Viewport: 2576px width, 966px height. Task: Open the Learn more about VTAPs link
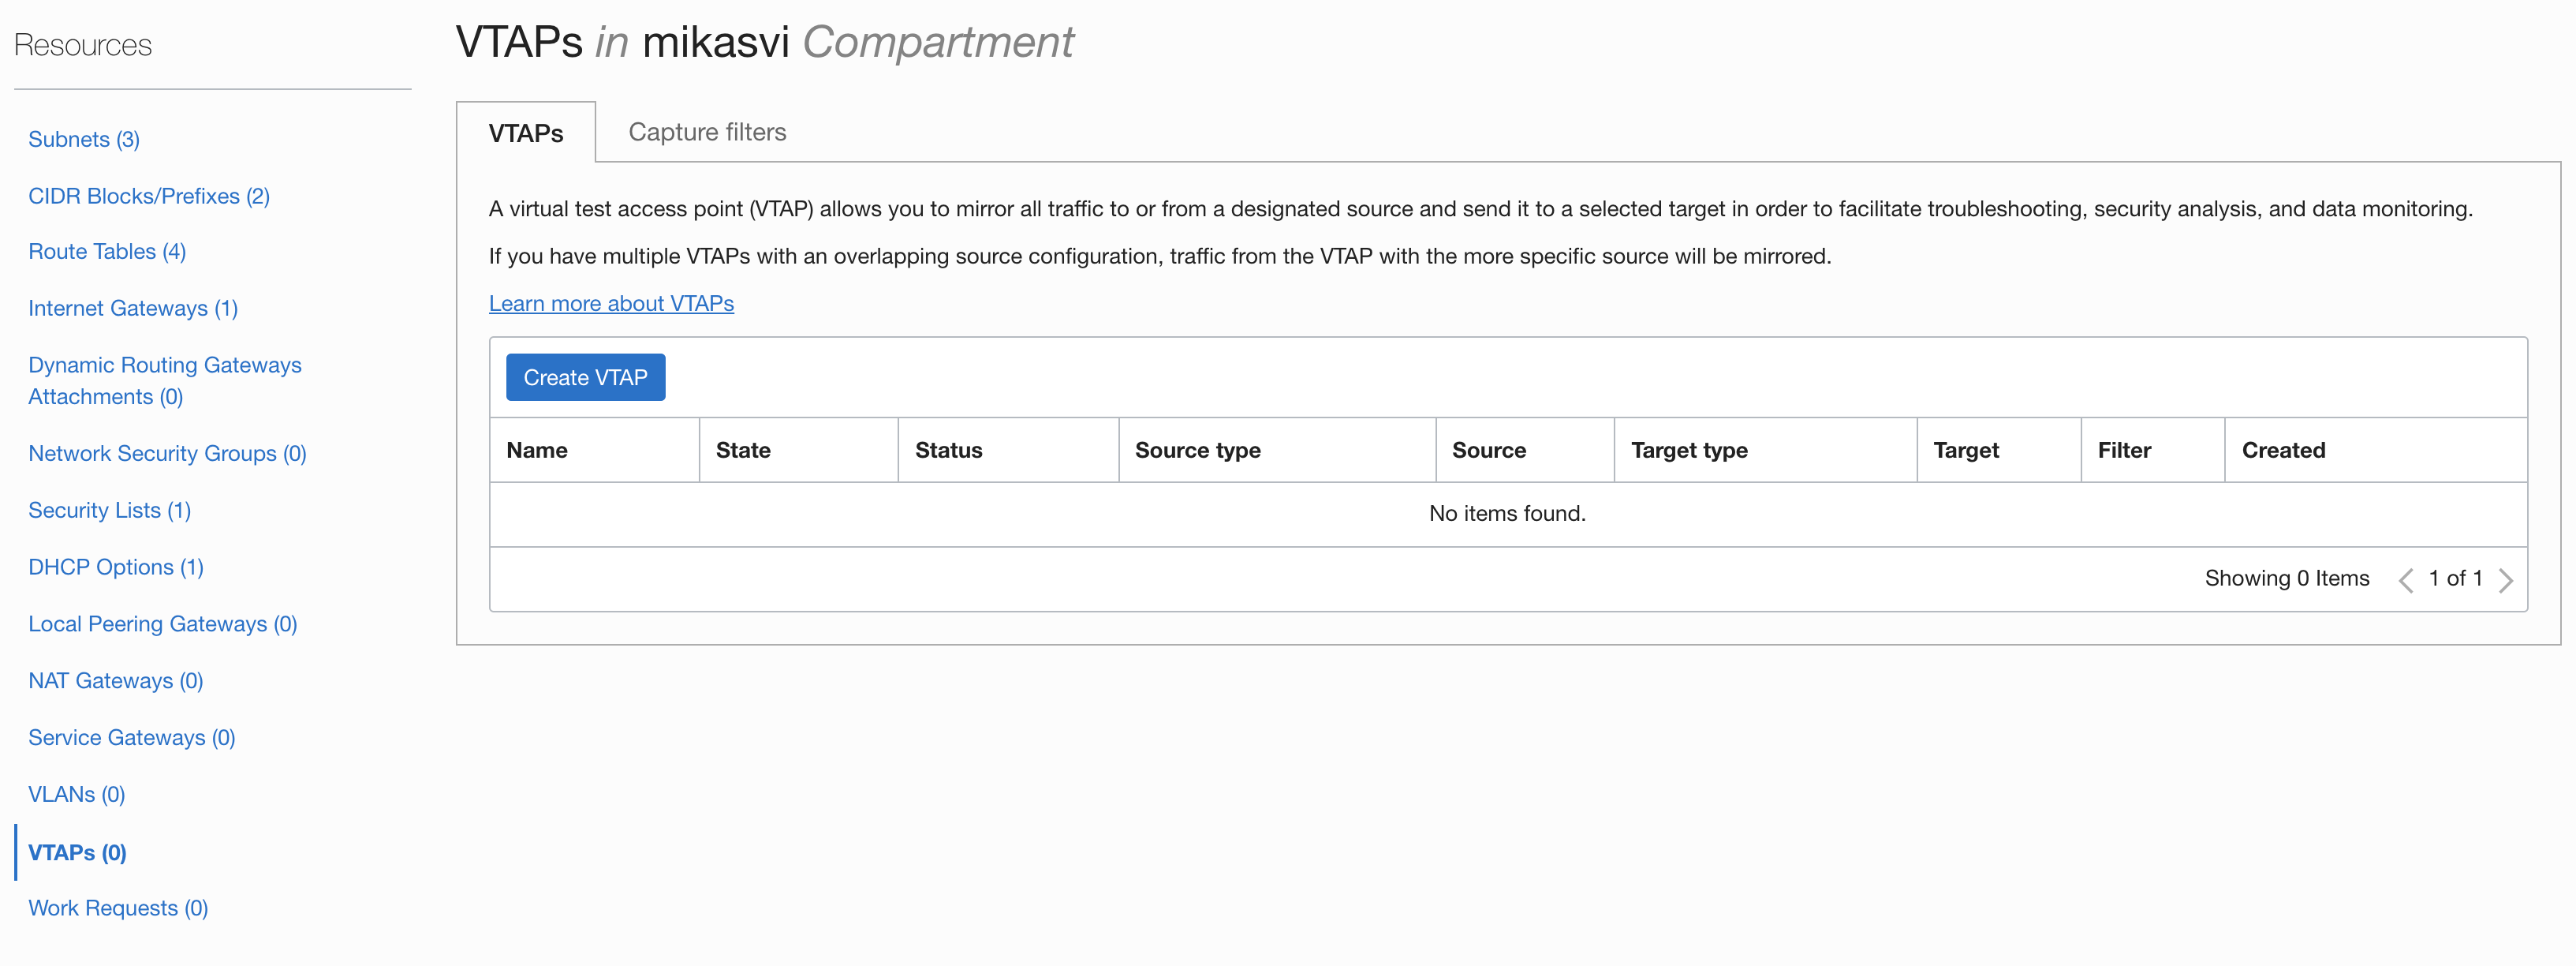(x=611, y=303)
